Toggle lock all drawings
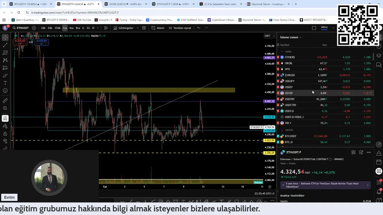Viewport: 383px width, 215px height. [x=5, y=133]
